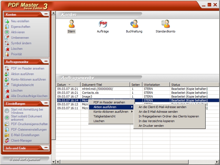Click the Eigenschaften link

pos(21,27)
